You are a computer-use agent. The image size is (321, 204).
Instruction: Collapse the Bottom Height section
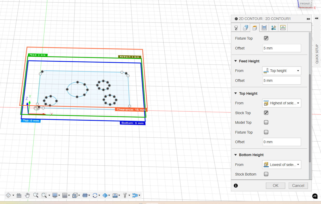(236, 155)
